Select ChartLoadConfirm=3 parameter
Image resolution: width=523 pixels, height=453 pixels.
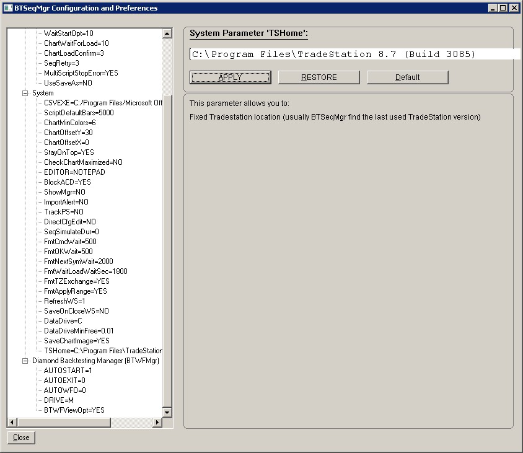[74, 53]
